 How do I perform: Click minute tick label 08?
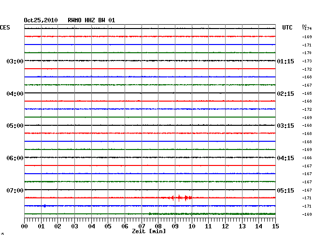point(158,226)
